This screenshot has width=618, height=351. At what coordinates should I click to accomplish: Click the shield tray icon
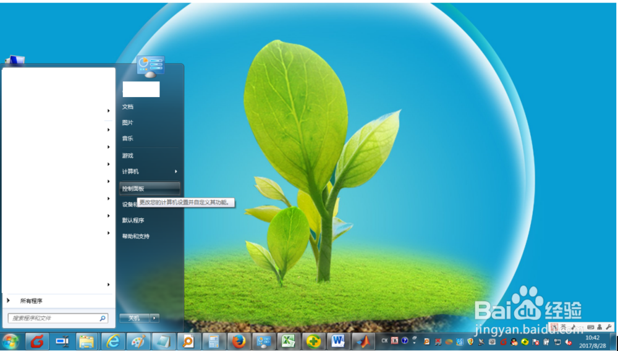470,342
